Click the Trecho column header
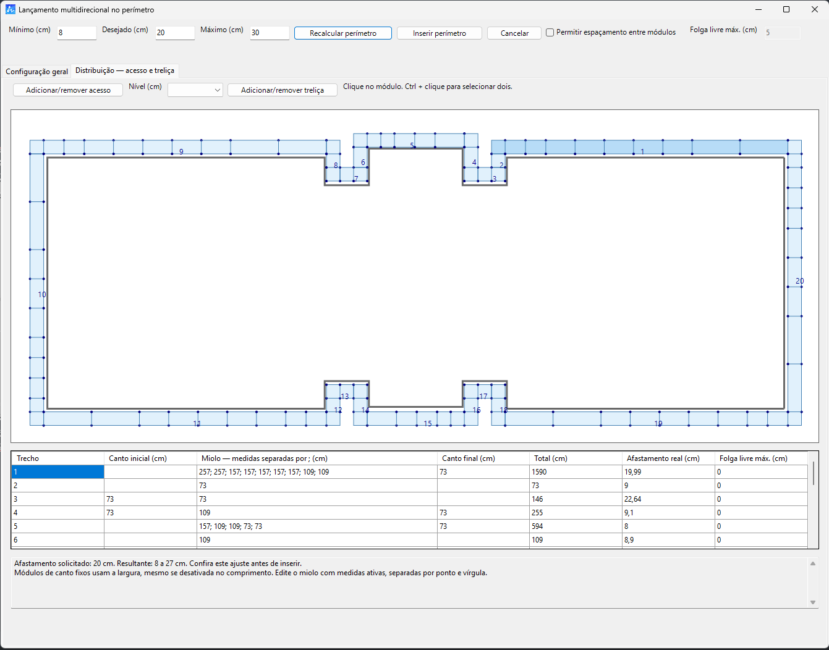 58,458
